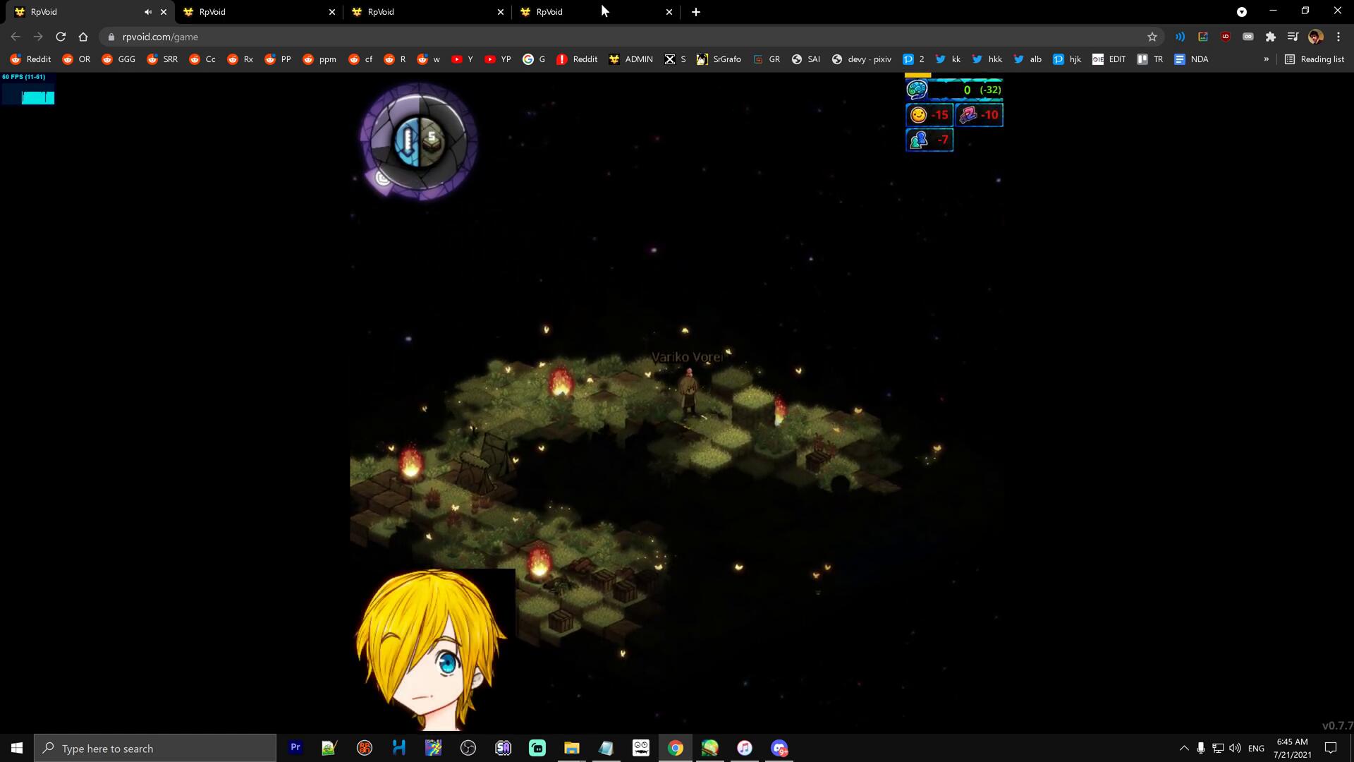Click the sleep Zz stat icon
The height and width of the screenshot is (762, 1354).
tap(968, 115)
